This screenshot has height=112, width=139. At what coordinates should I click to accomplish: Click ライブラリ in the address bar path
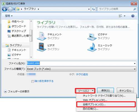tap(30, 9)
